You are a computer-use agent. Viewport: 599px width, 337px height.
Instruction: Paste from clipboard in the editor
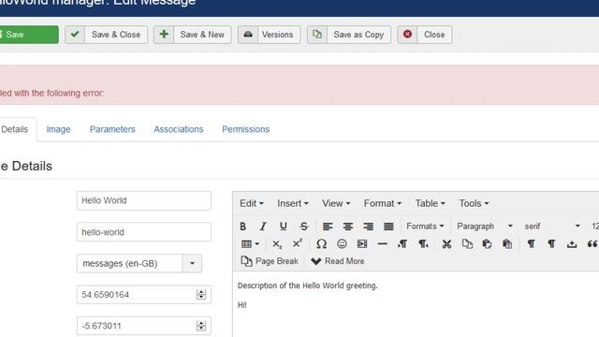[487, 243]
